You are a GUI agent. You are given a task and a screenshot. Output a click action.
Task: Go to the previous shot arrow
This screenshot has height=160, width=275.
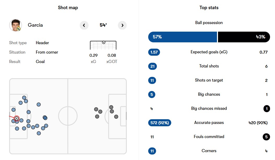click(84, 25)
